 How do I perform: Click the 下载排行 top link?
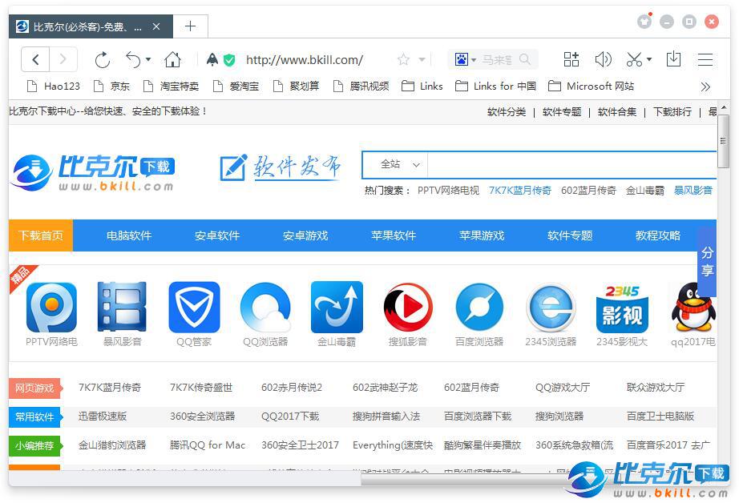tap(672, 111)
